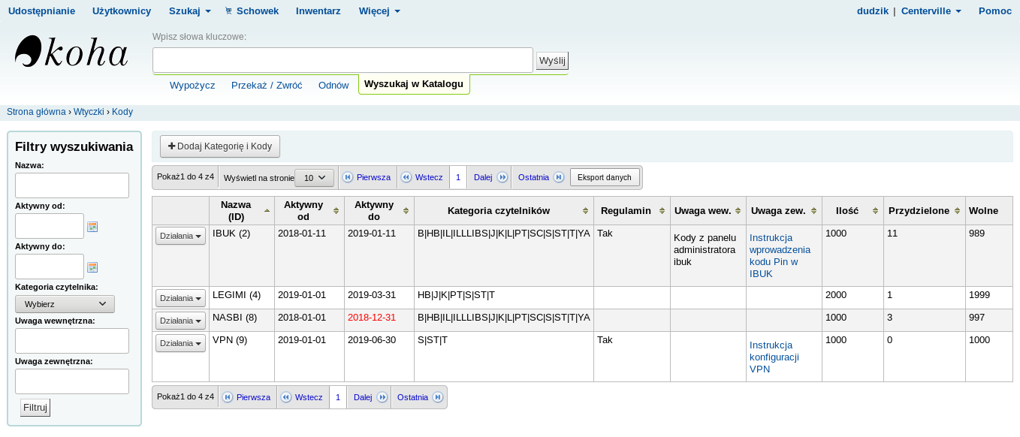Open the Kategoria czytelnika Wybierz dropdown
The height and width of the screenshot is (437, 1020).
pos(65,304)
